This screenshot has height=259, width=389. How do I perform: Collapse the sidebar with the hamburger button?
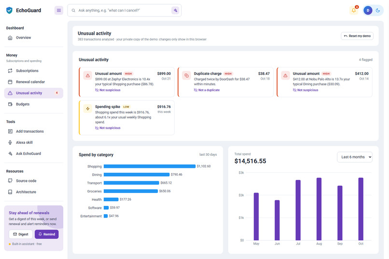tap(59, 11)
